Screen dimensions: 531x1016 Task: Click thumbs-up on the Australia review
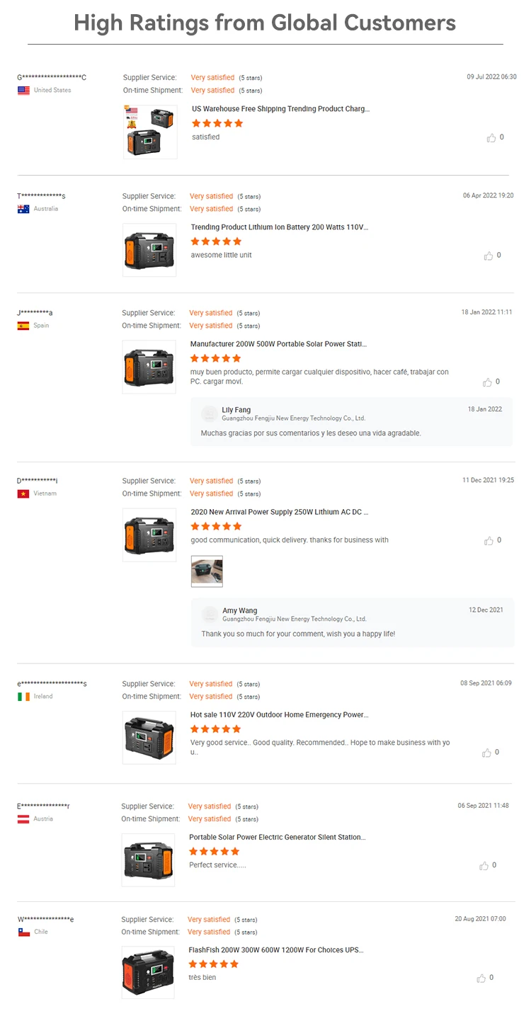coord(489,256)
